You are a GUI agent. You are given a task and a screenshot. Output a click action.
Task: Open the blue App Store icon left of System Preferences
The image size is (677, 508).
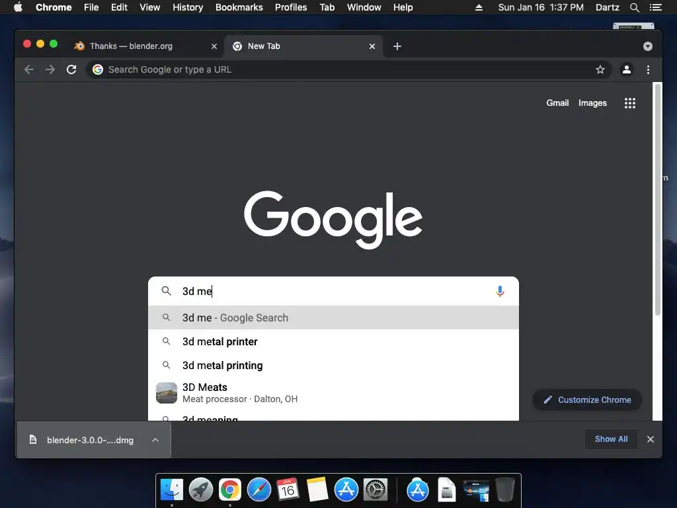coord(346,490)
